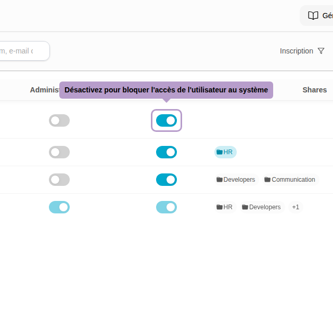Open the guide via the book icon

pos(313,16)
